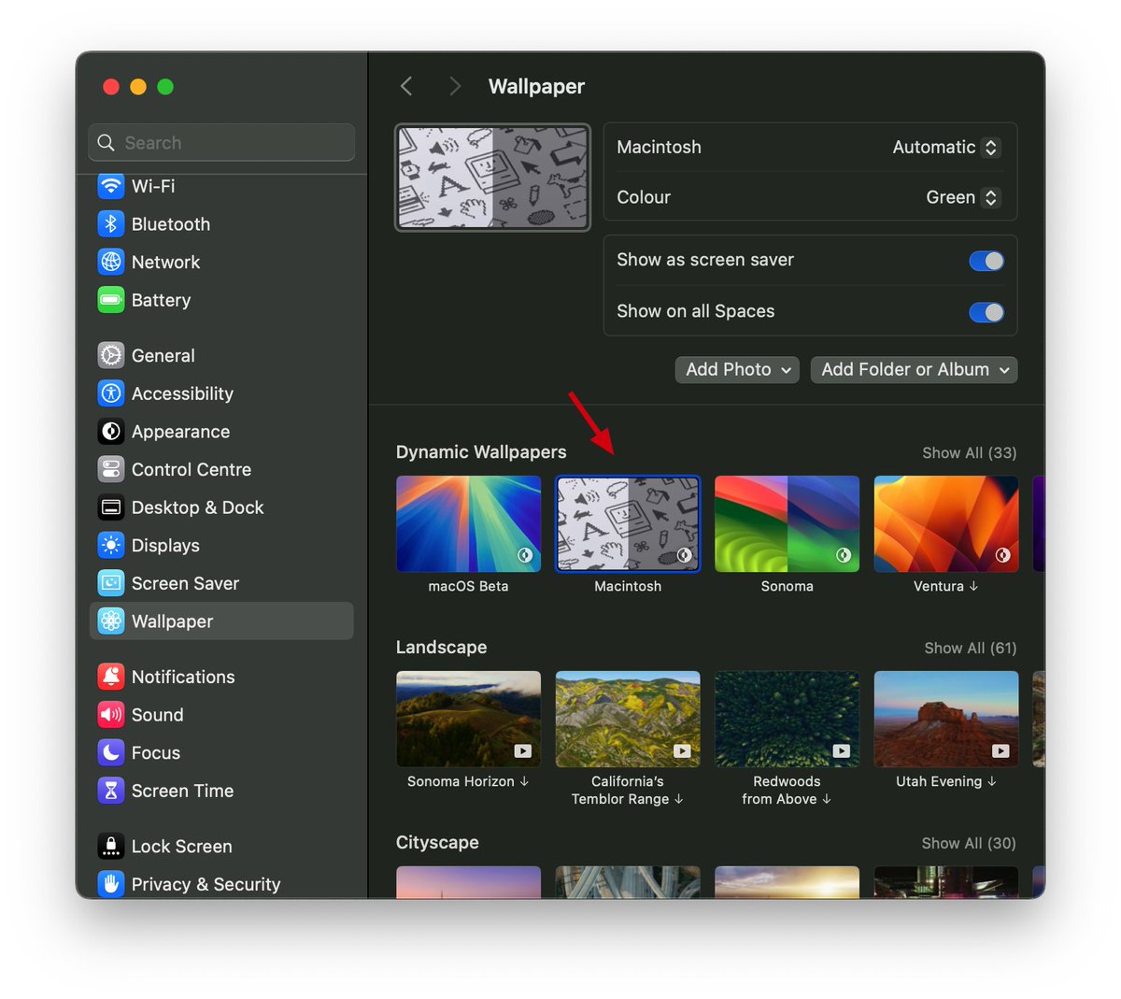The width and height of the screenshot is (1121, 999).
Task: Click the Accessibility icon
Action: 111,393
